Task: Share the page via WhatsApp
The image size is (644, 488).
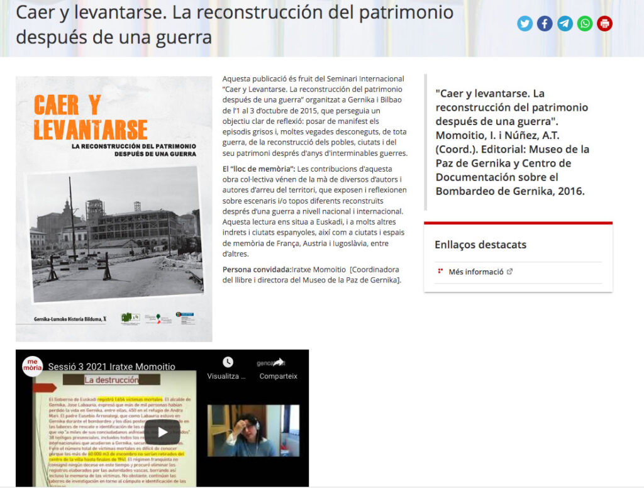Action: (x=585, y=24)
